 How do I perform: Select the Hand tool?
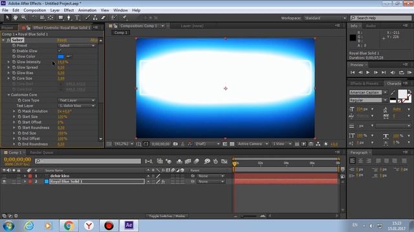(16, 17)
